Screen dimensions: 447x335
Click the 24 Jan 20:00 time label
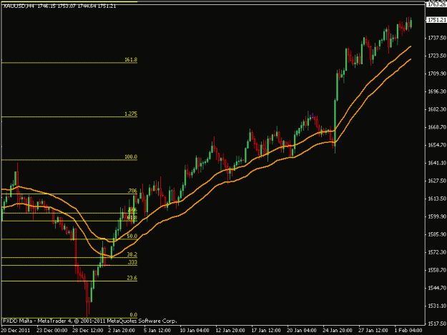(338, 331)
